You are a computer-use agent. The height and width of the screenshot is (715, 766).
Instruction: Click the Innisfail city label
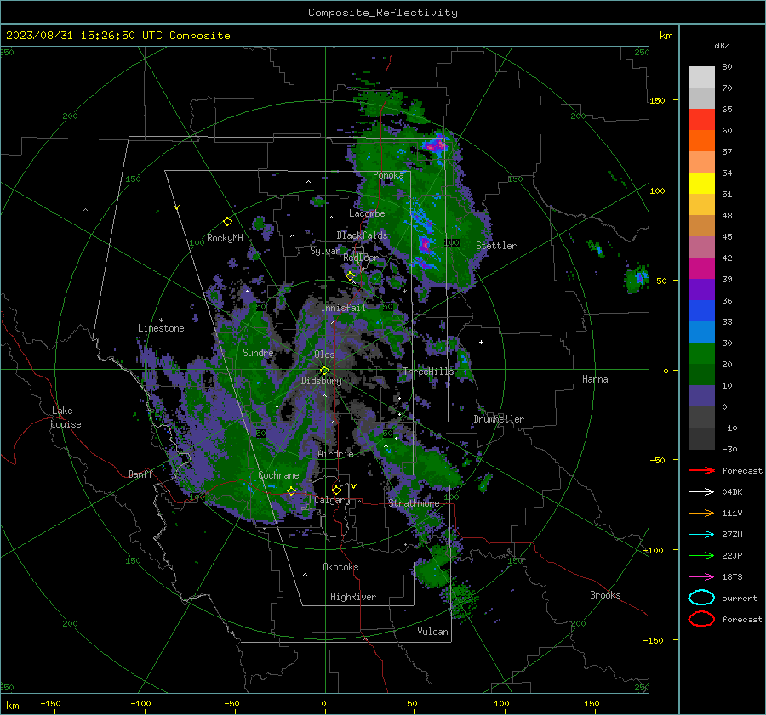click(343, 308)
